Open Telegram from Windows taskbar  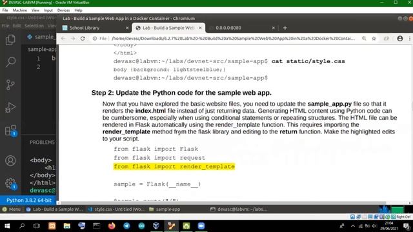pos(126,226)
